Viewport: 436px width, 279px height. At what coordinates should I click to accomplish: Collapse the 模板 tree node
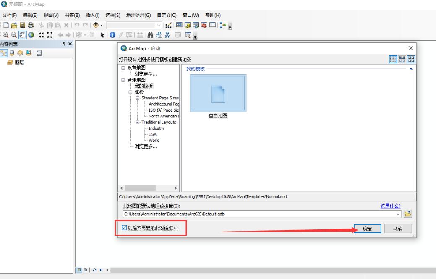click(131, 92)
